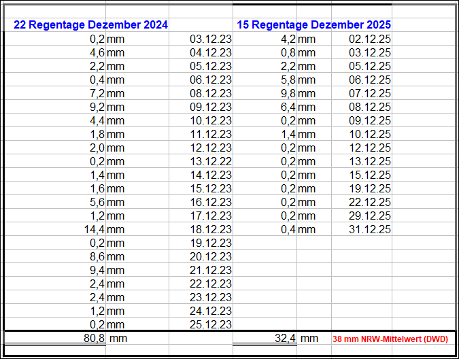Click the red NRW-Mittelwert (DWD) text
The image size is (459, 359).
(390, 339)
